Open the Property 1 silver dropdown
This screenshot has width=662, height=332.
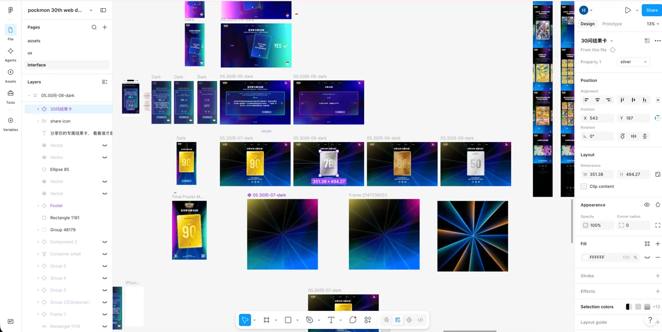point(634,62)
